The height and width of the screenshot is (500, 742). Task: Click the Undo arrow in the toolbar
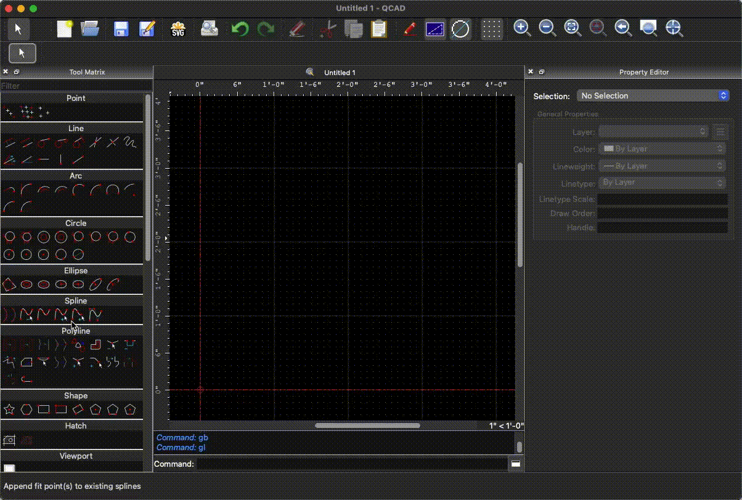[x=240, y=28]
